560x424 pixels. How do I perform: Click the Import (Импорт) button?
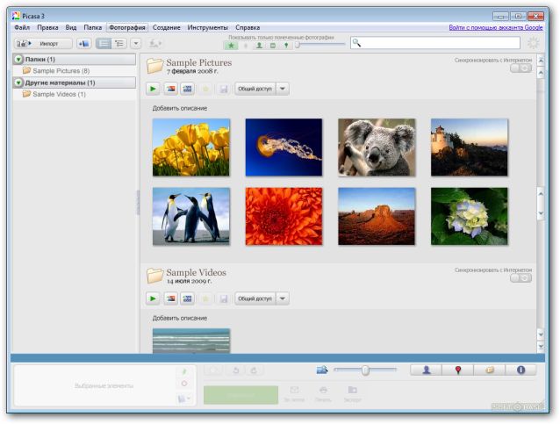[43, 44]
